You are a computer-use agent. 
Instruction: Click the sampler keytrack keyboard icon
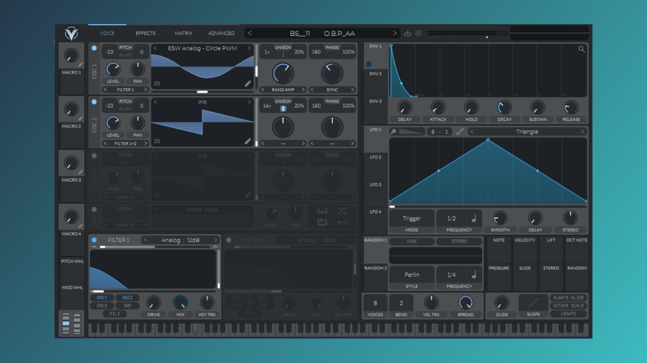323,211
